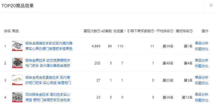
Task: Select the 第48名 average rank cell
Action: click(x=168, y=63)
